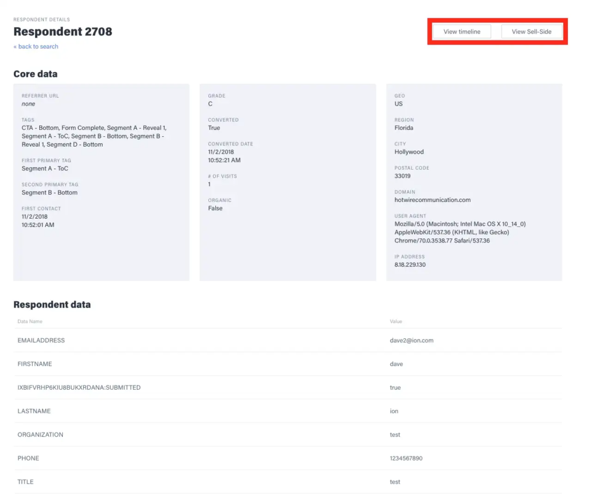Screen dimensions: 591x501
Task: Click the Respondent data section heading
Action: tap(52, 305)
